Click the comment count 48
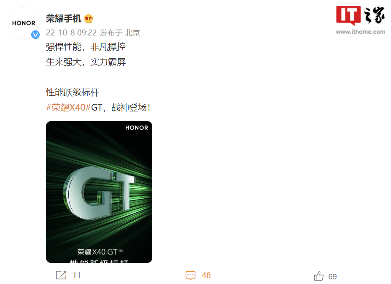391x284 pixels. point(206,275)
